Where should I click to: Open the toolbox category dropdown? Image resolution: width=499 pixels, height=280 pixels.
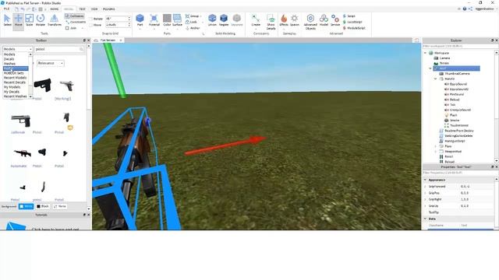(17, 49)
